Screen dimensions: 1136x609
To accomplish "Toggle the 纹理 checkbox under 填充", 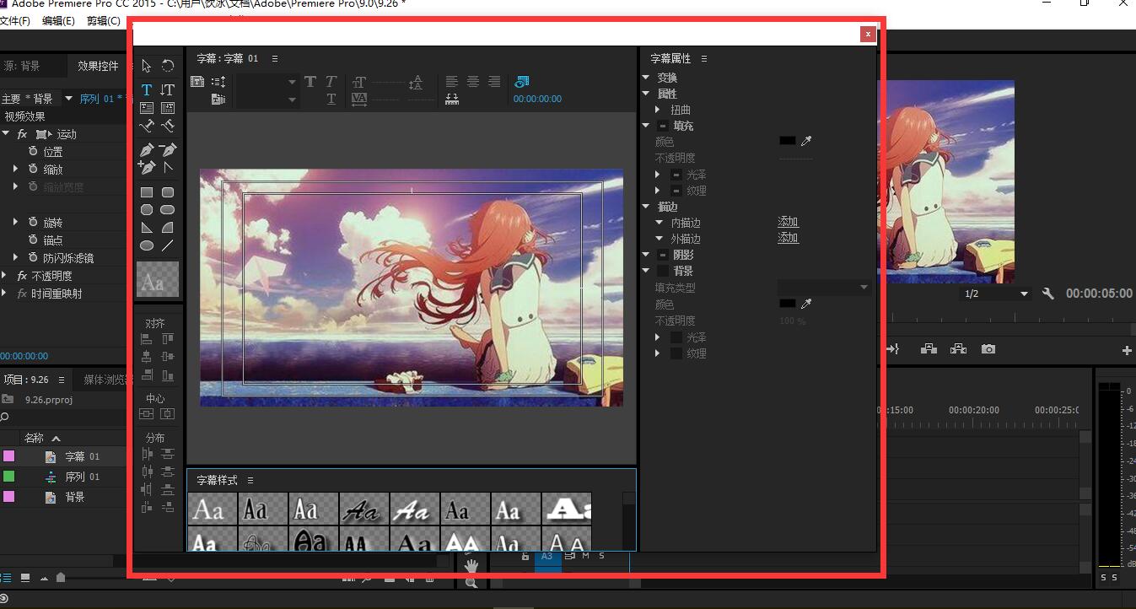I will pos(676,191).
